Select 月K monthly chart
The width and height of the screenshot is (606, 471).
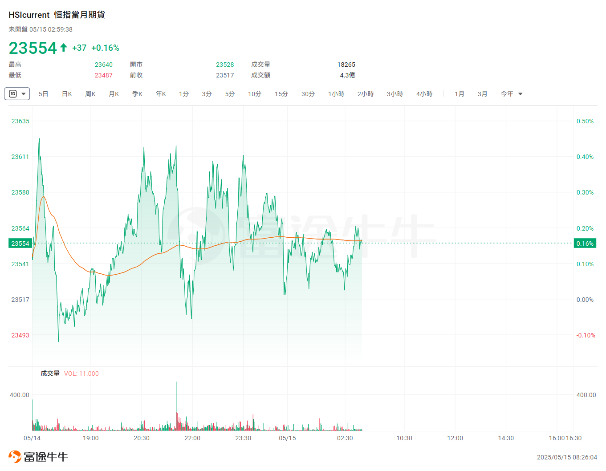point(114,94)
